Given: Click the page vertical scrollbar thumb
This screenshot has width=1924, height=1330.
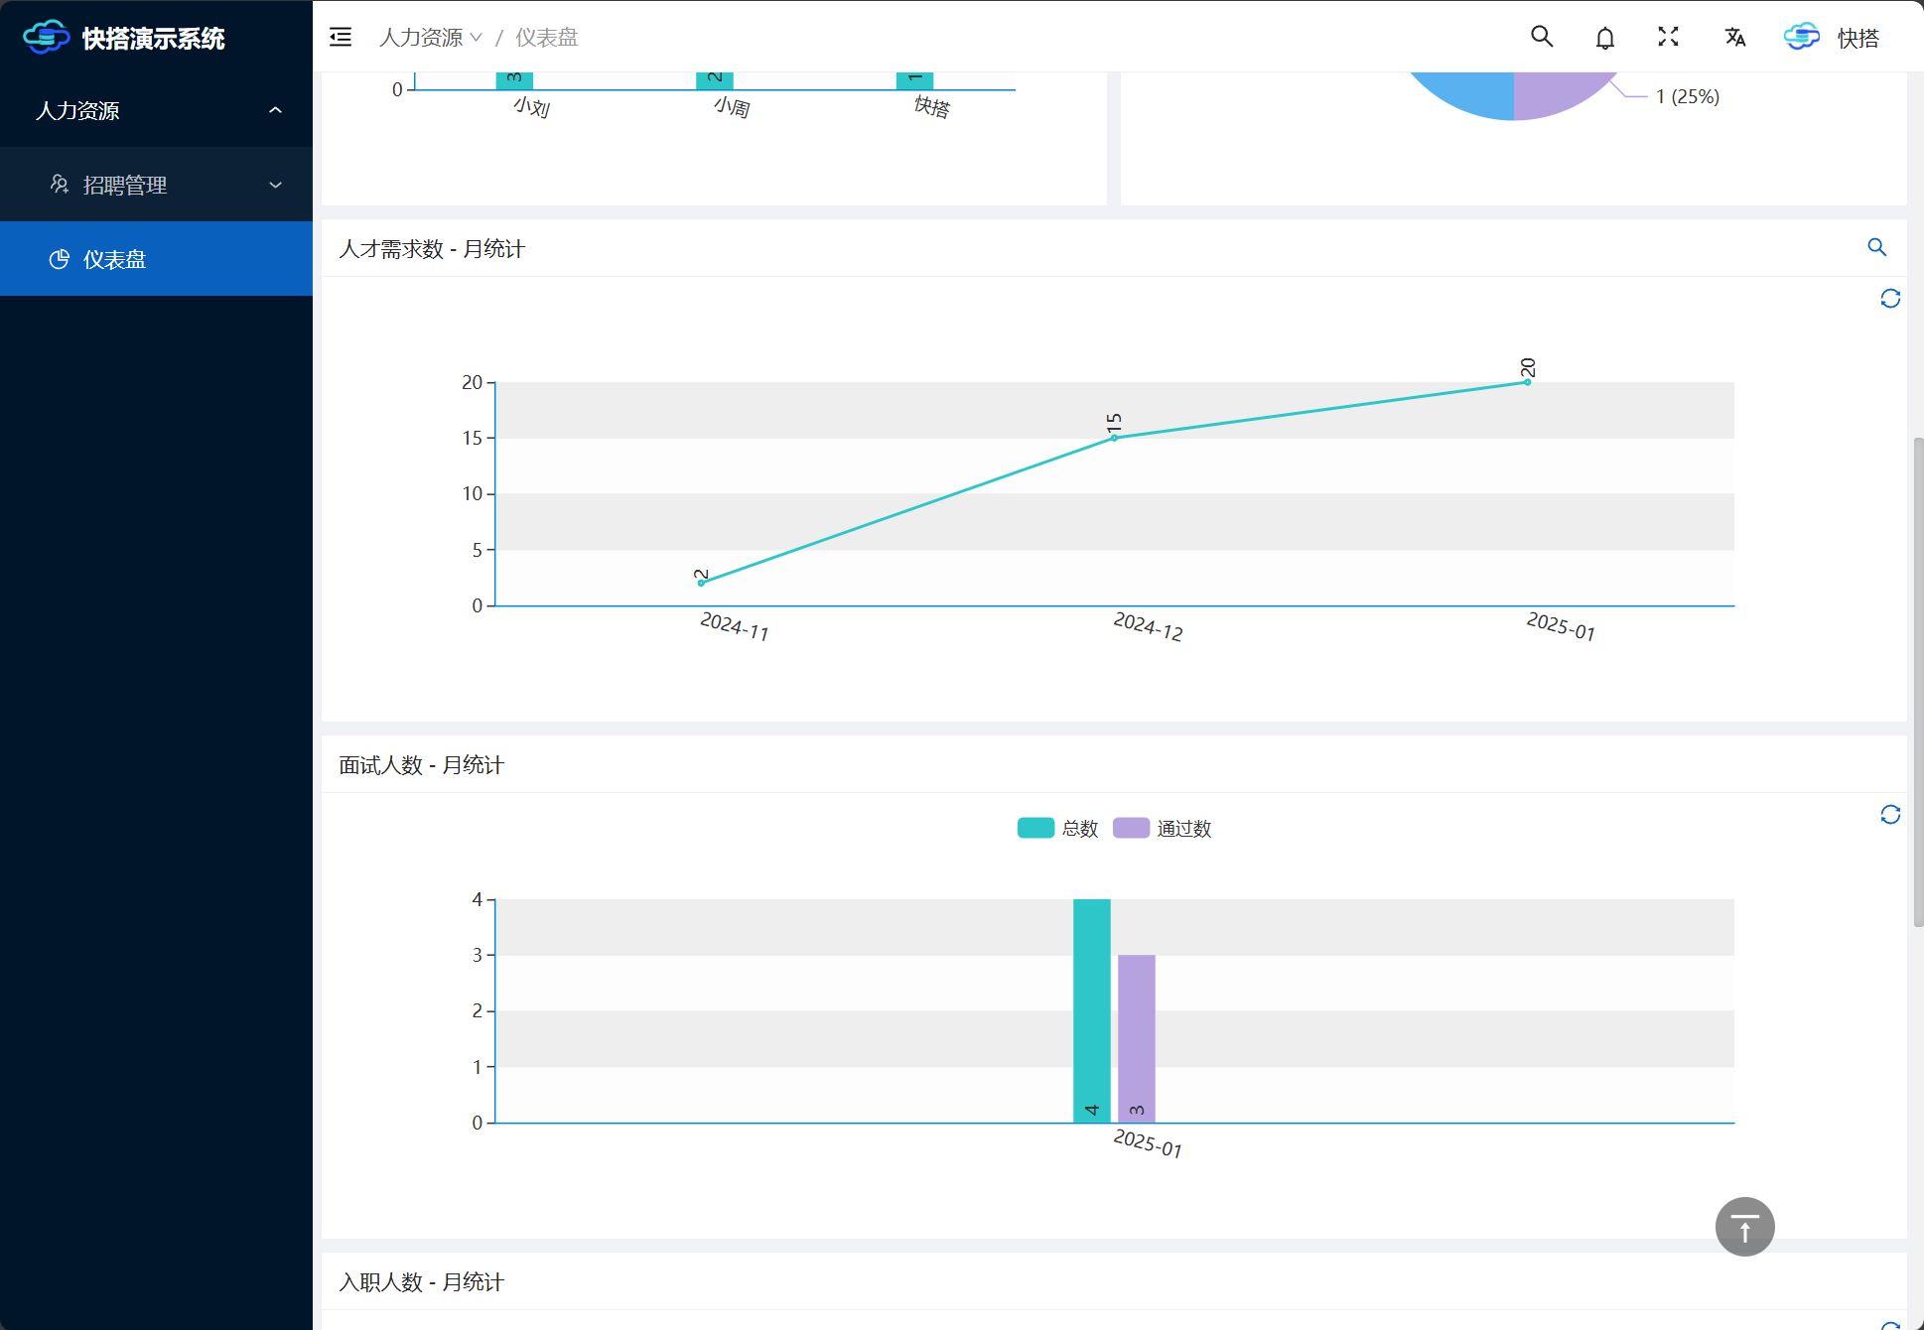Looking at the screenshot, I should pyautogui.click(x=1918, y=682).
